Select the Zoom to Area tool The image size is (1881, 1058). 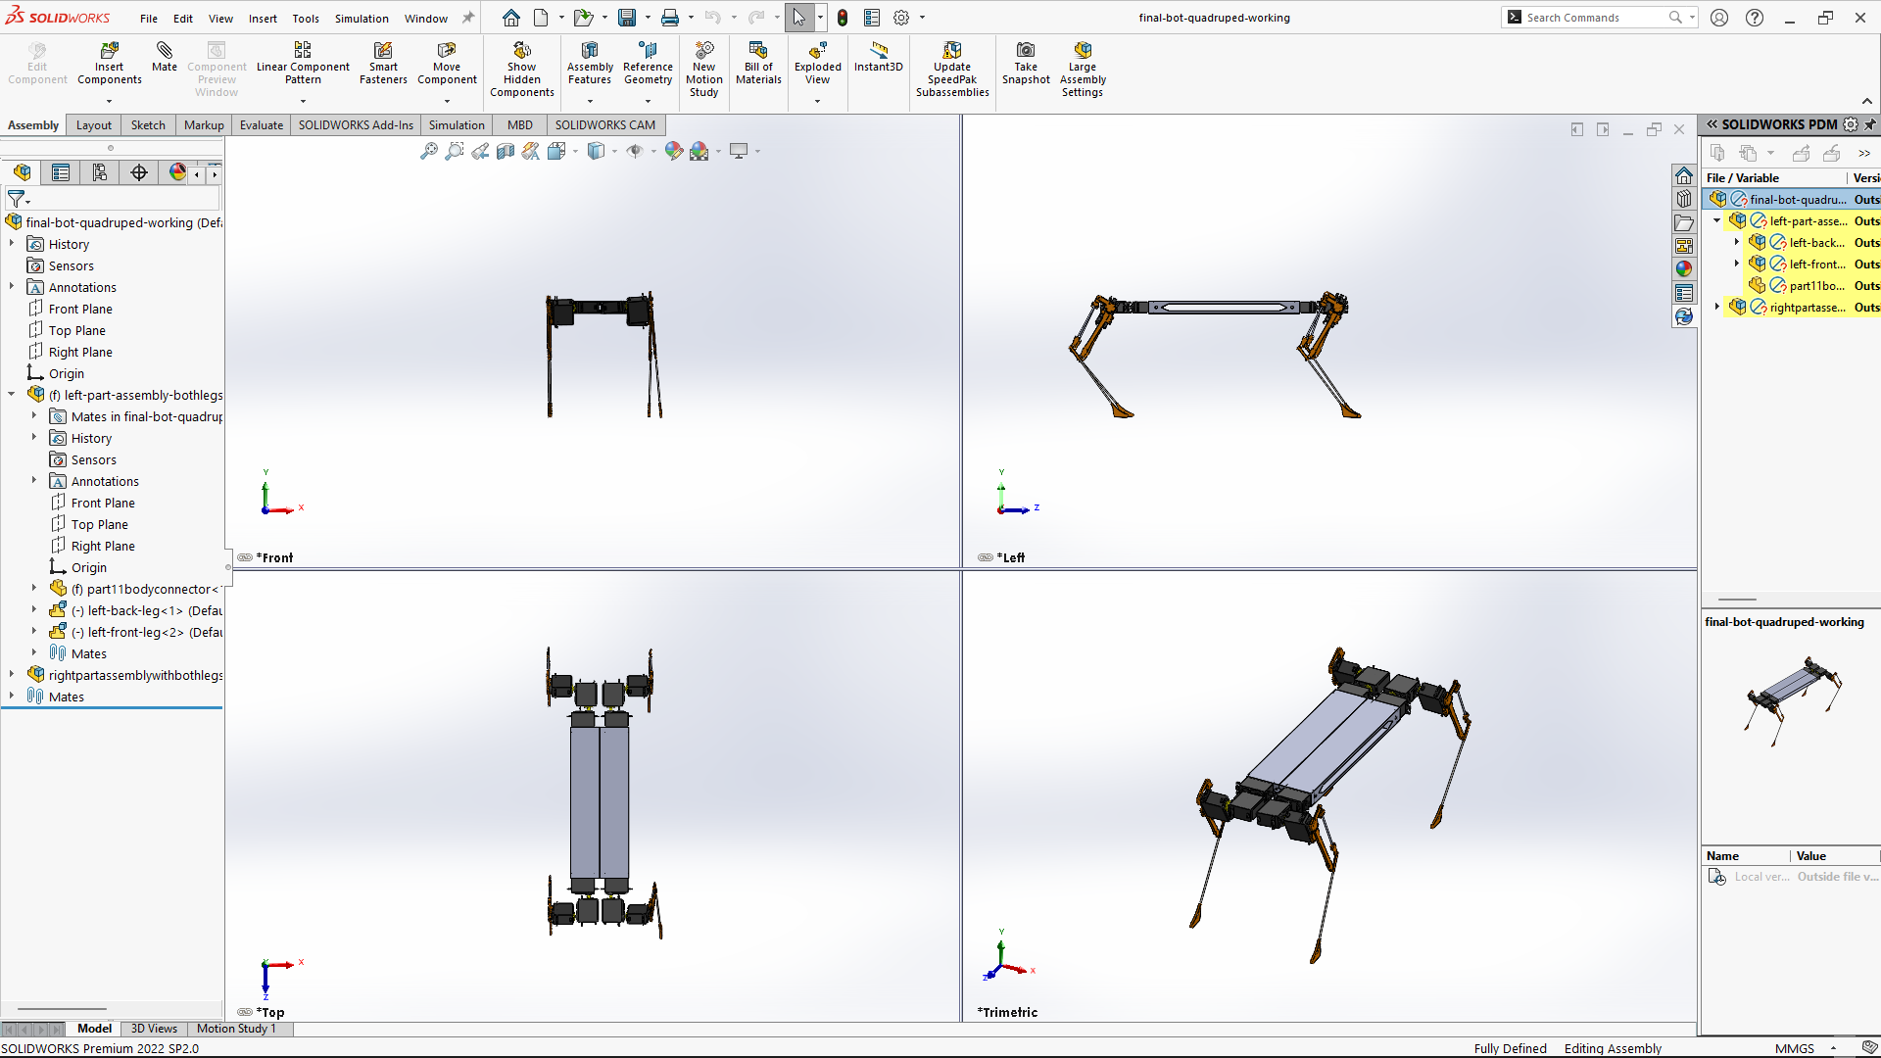pos(453,151)
